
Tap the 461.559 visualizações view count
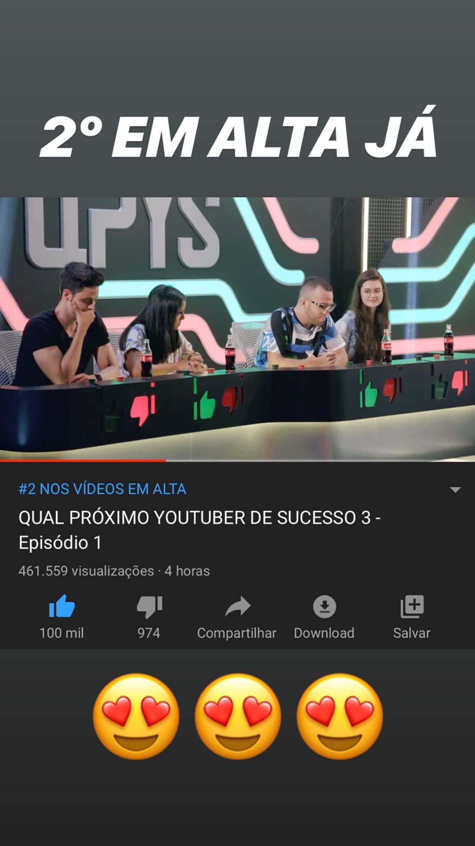tap(86, 571)
